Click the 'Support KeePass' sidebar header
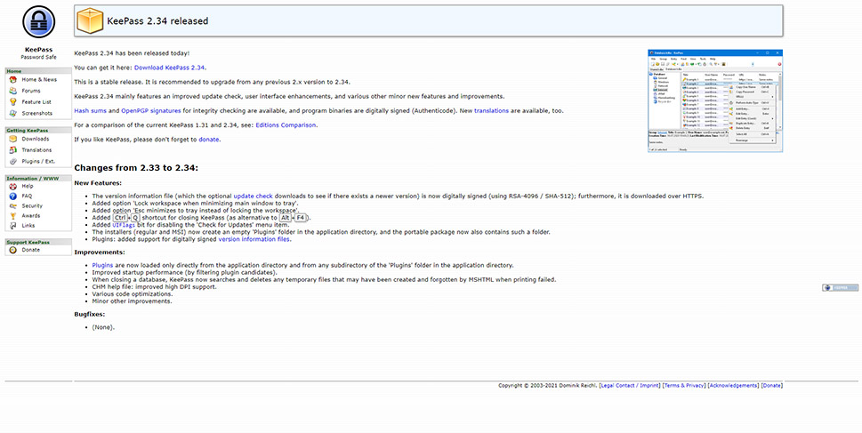The height and width of the screenshot is (433, 862). coord(28,242)
